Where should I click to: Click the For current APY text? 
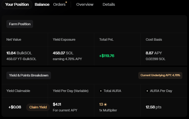(x=65, y=110)
